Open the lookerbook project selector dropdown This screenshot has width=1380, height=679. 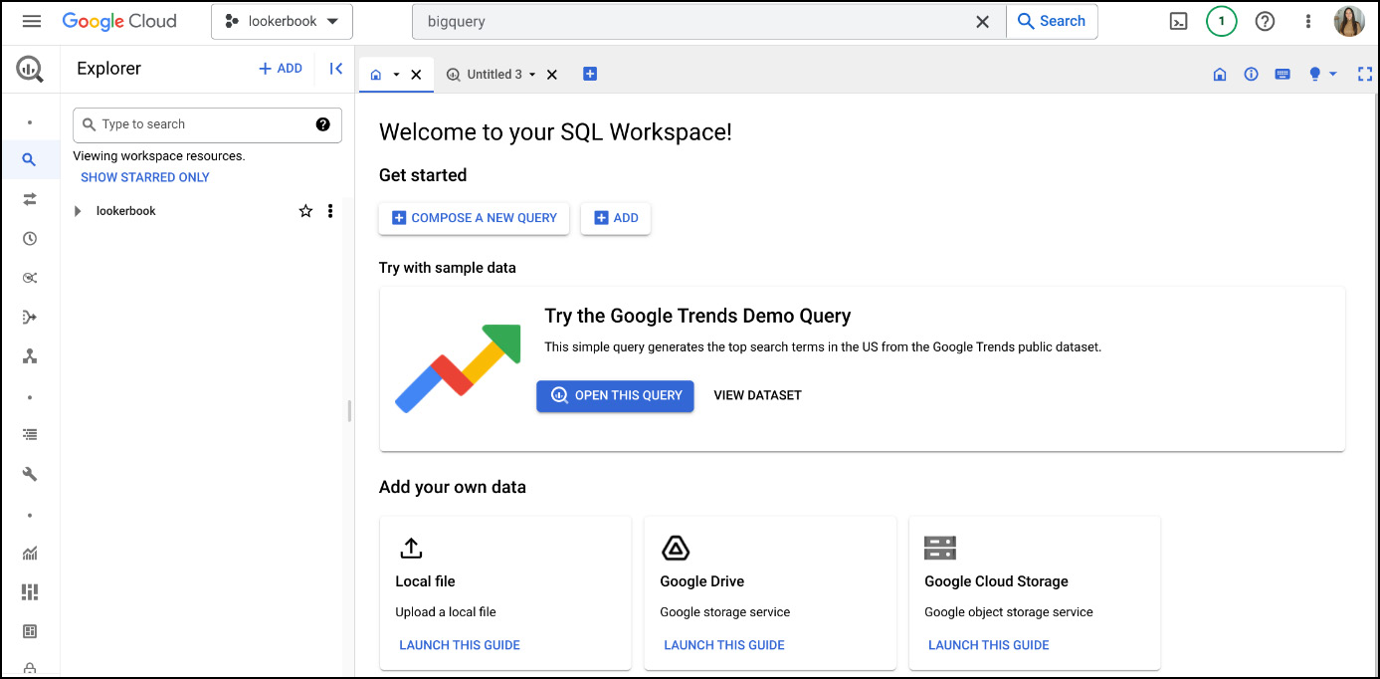282,21
